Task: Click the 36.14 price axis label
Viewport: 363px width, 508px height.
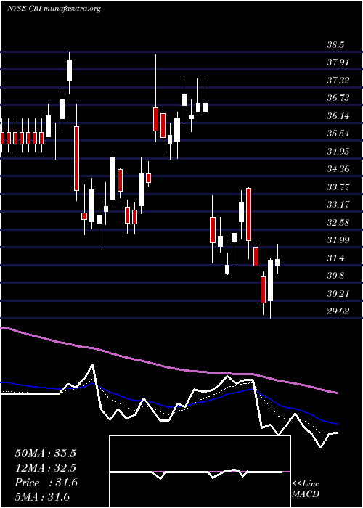Action: [x=338, y=116]
